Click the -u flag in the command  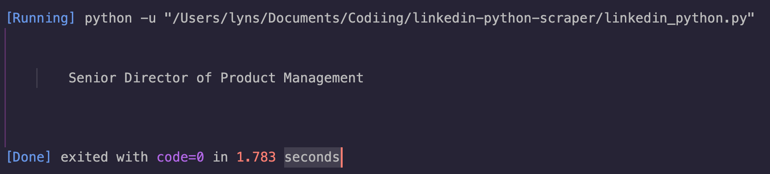pos(148,18)
